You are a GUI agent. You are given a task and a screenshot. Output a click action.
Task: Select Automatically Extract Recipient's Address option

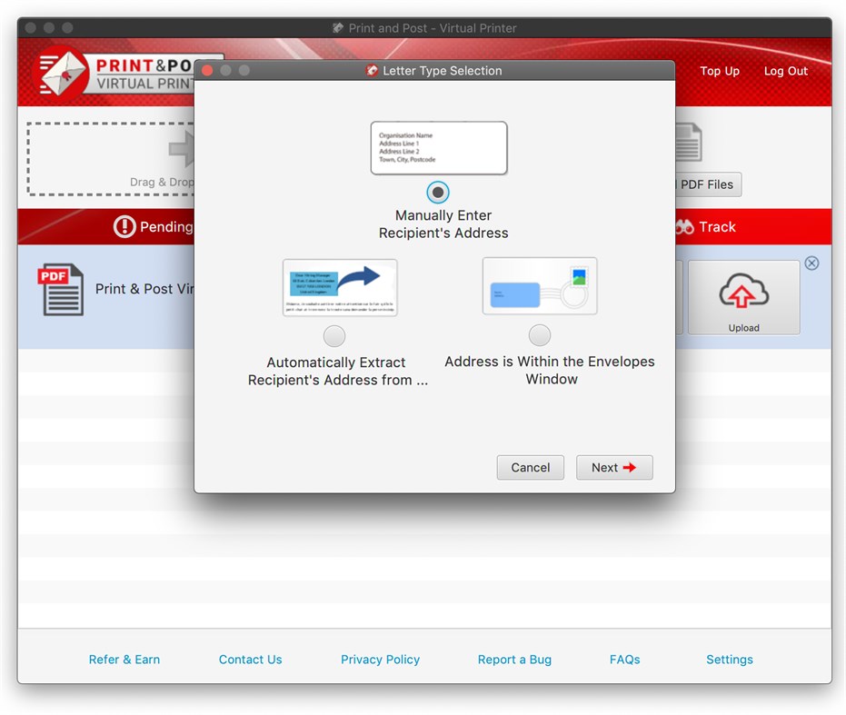point(334,335)
